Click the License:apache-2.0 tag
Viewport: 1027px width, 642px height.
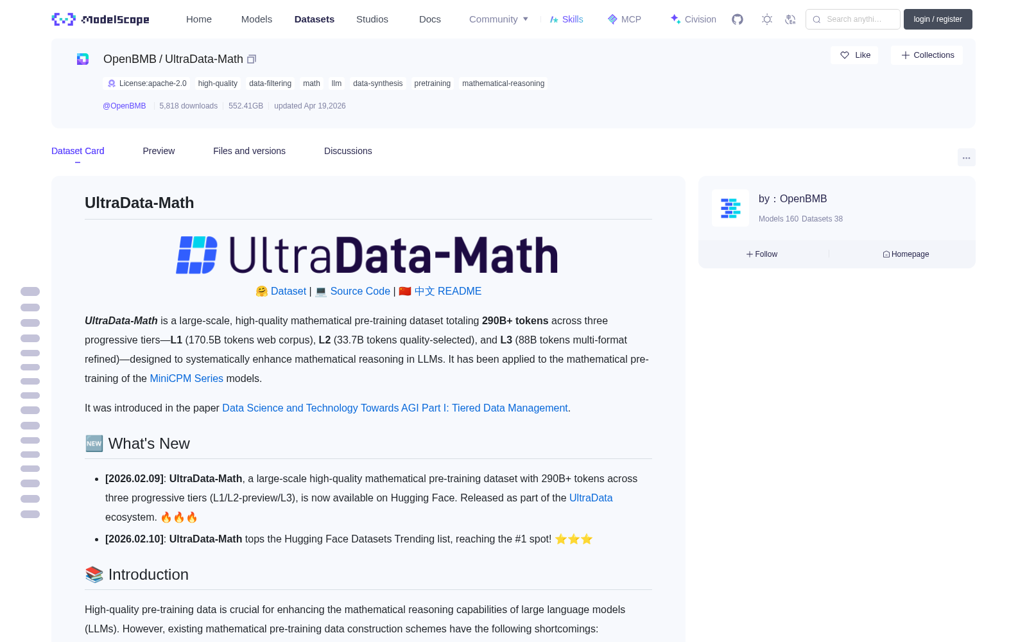(x=147, y=83)
